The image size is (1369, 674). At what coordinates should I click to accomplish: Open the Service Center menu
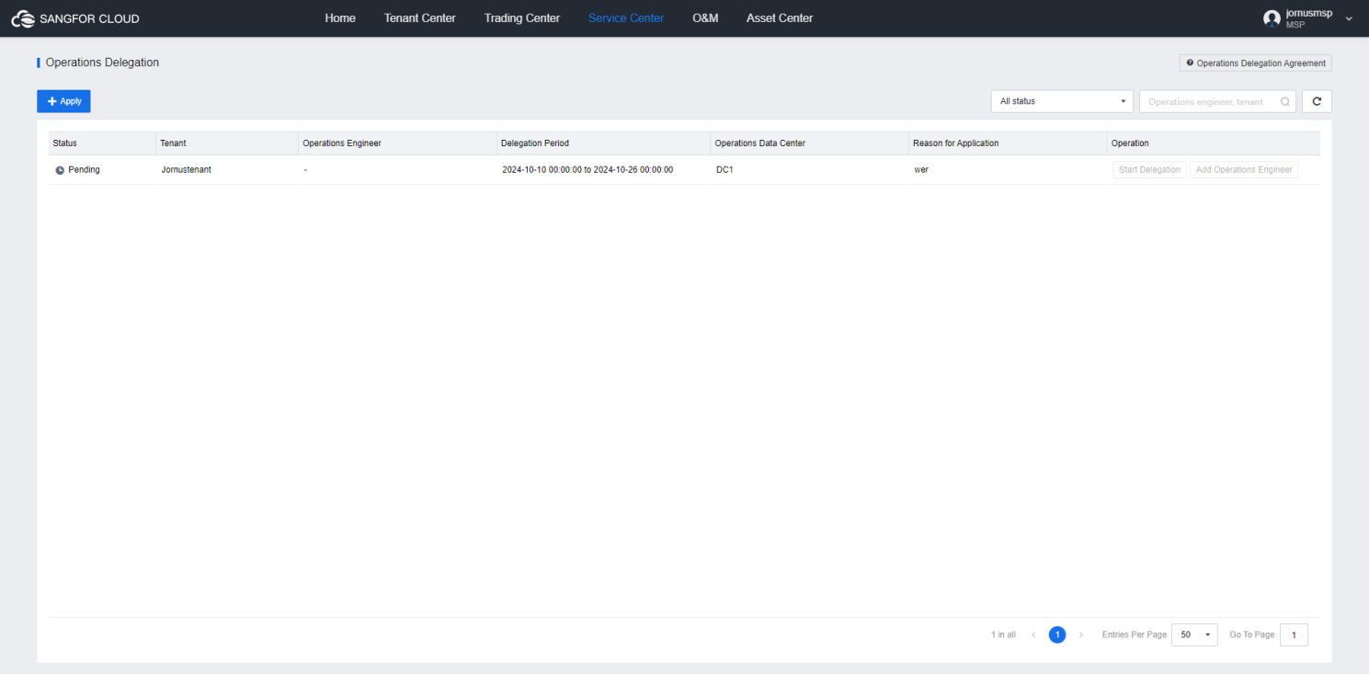[626, 18]
